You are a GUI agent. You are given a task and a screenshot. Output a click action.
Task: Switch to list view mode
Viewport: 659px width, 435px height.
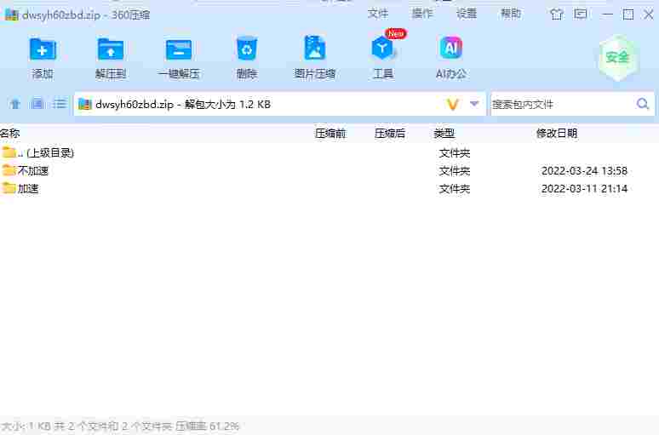(60, 104)
